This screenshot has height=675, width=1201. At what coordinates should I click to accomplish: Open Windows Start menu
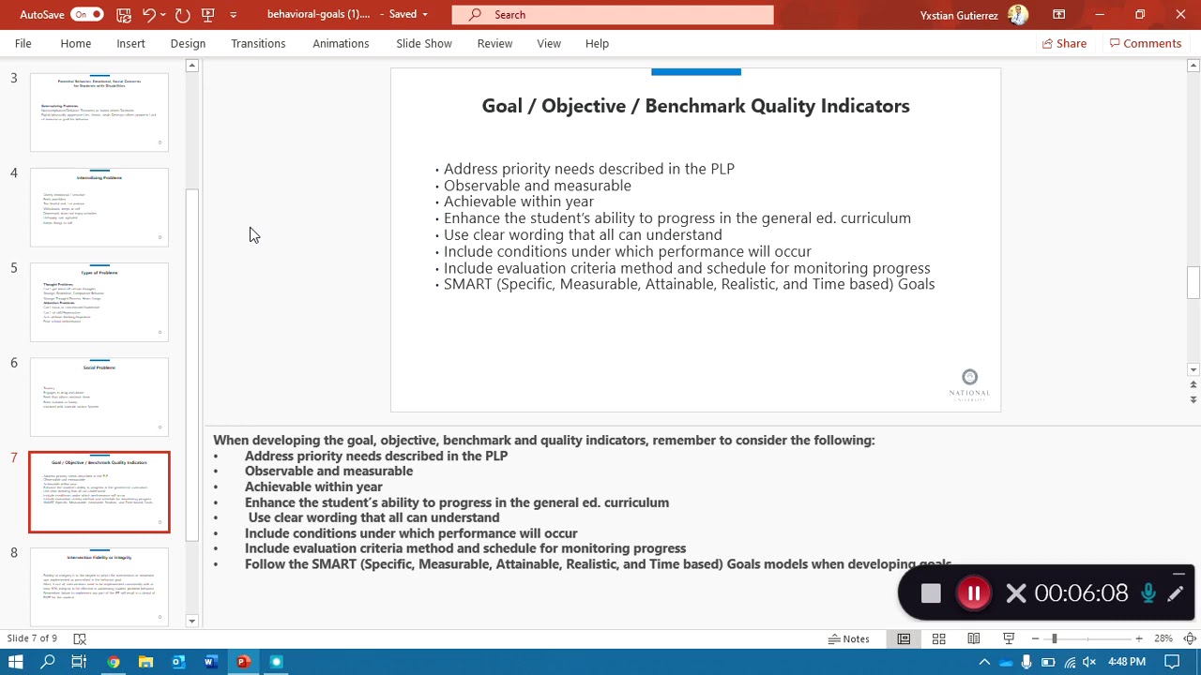click(x=15, y=662)
